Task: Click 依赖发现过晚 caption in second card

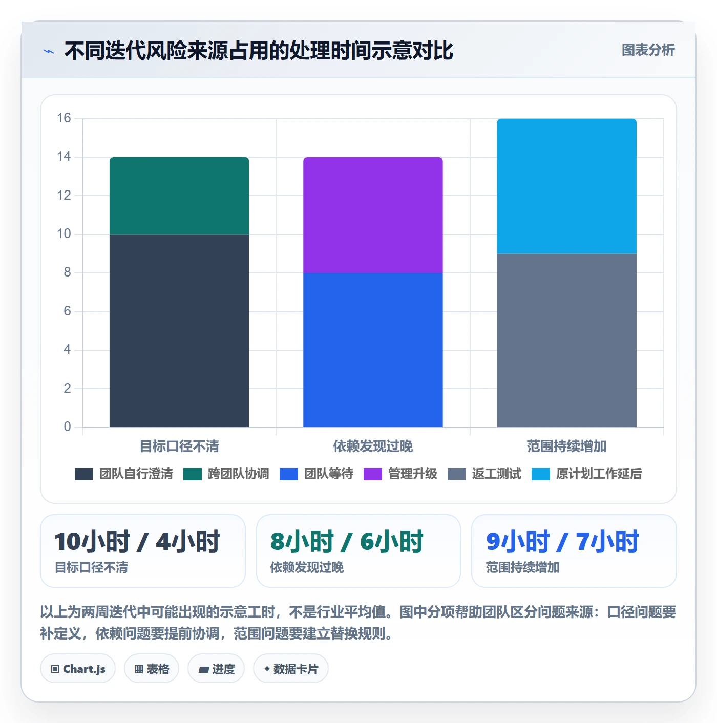Action: [x=307, y=567]
